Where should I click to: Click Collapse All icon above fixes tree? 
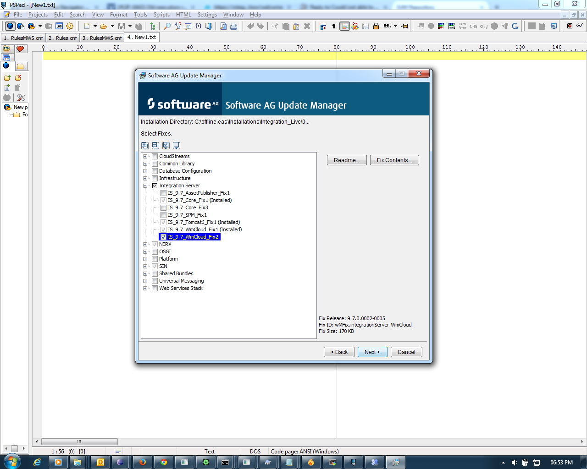tap(155, 145)
